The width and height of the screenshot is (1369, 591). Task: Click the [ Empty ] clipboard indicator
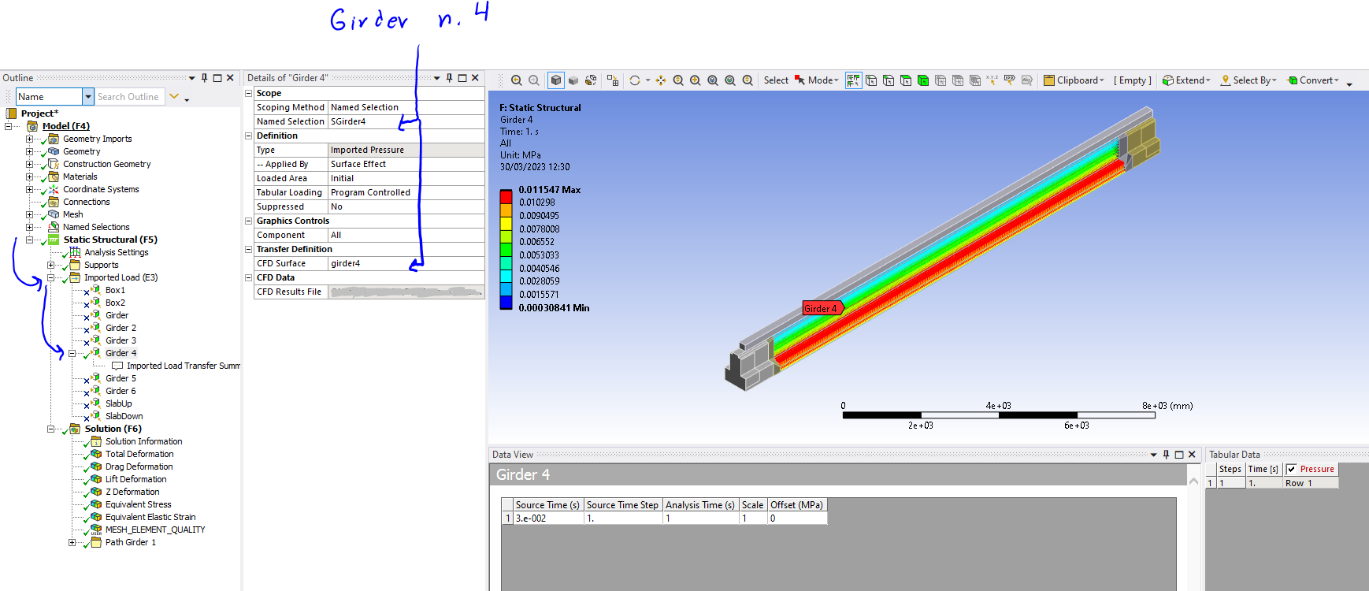click(x=1133, y=80)
